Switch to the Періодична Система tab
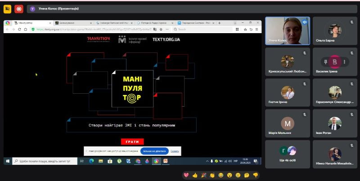The height and width of the screenshot is (181, 360). pos(196,23)
